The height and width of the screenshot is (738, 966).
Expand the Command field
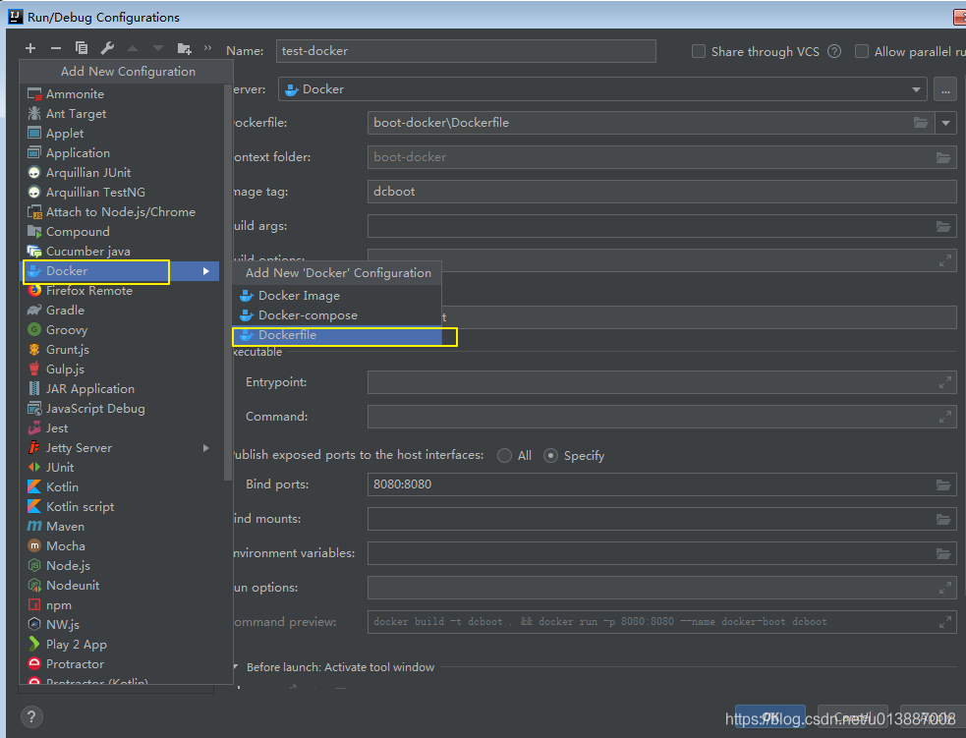945,417
